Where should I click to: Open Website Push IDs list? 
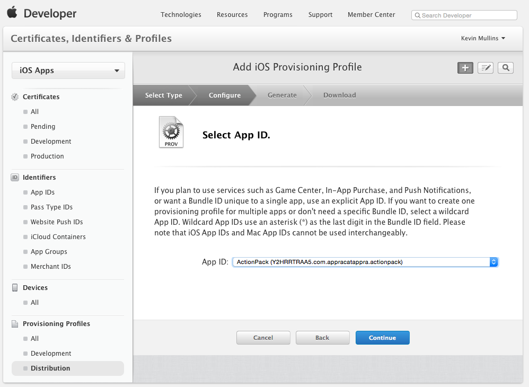(57, 222)
